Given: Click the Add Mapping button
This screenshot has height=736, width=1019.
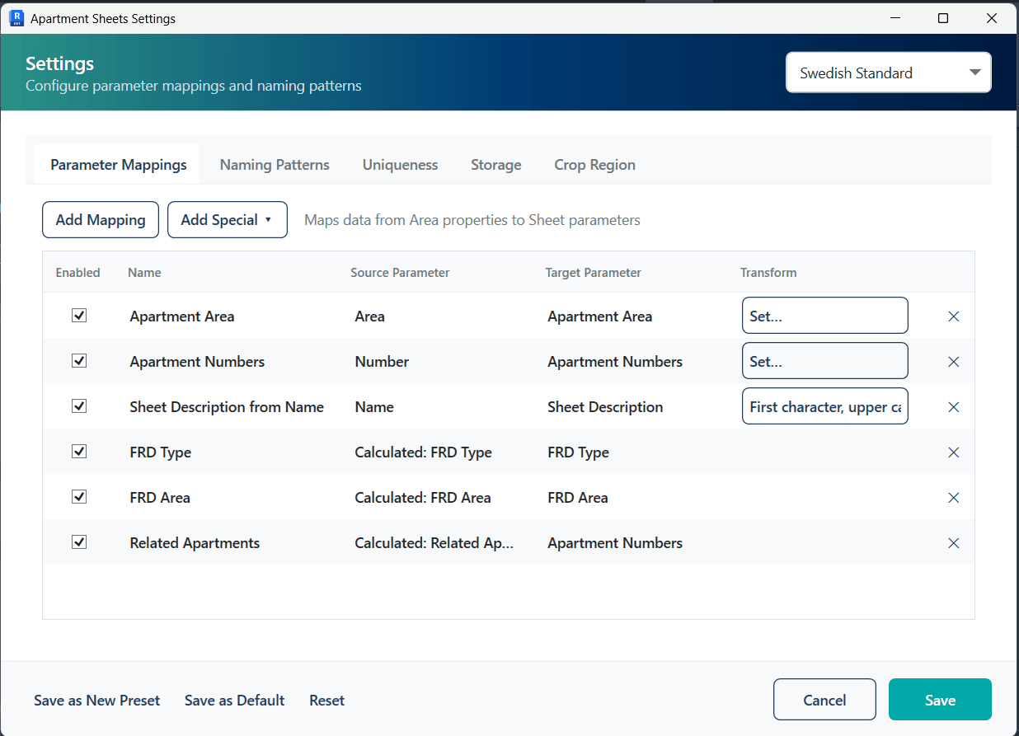Looking at the screenshot, I should 101,220.
